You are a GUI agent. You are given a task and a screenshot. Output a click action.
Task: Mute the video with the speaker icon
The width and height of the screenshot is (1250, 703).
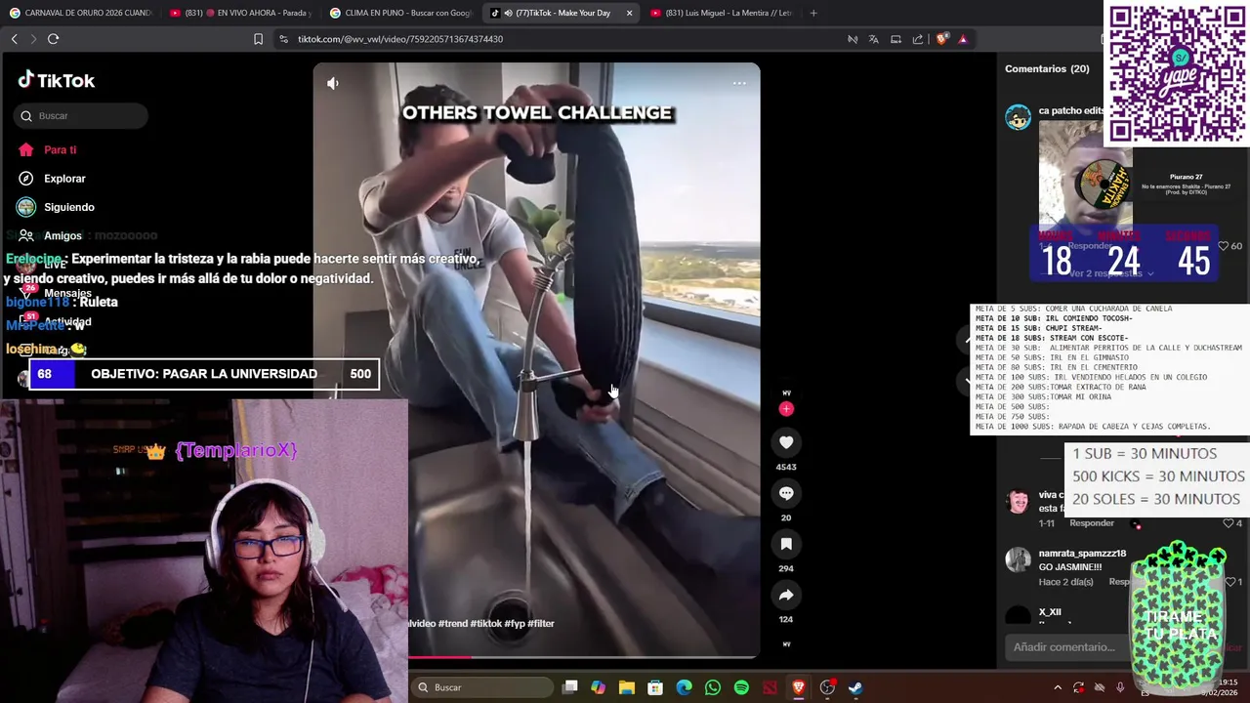point(333,84)
